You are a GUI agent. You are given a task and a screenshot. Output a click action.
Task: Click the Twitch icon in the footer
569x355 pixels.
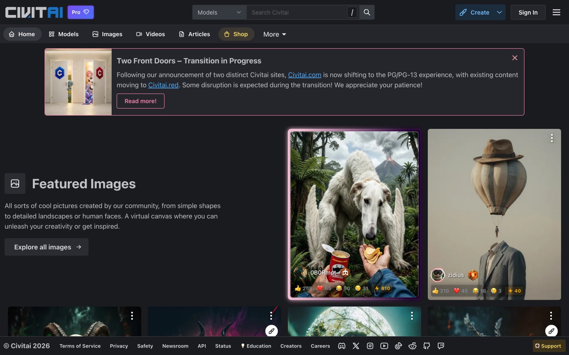tap(441, 346)
